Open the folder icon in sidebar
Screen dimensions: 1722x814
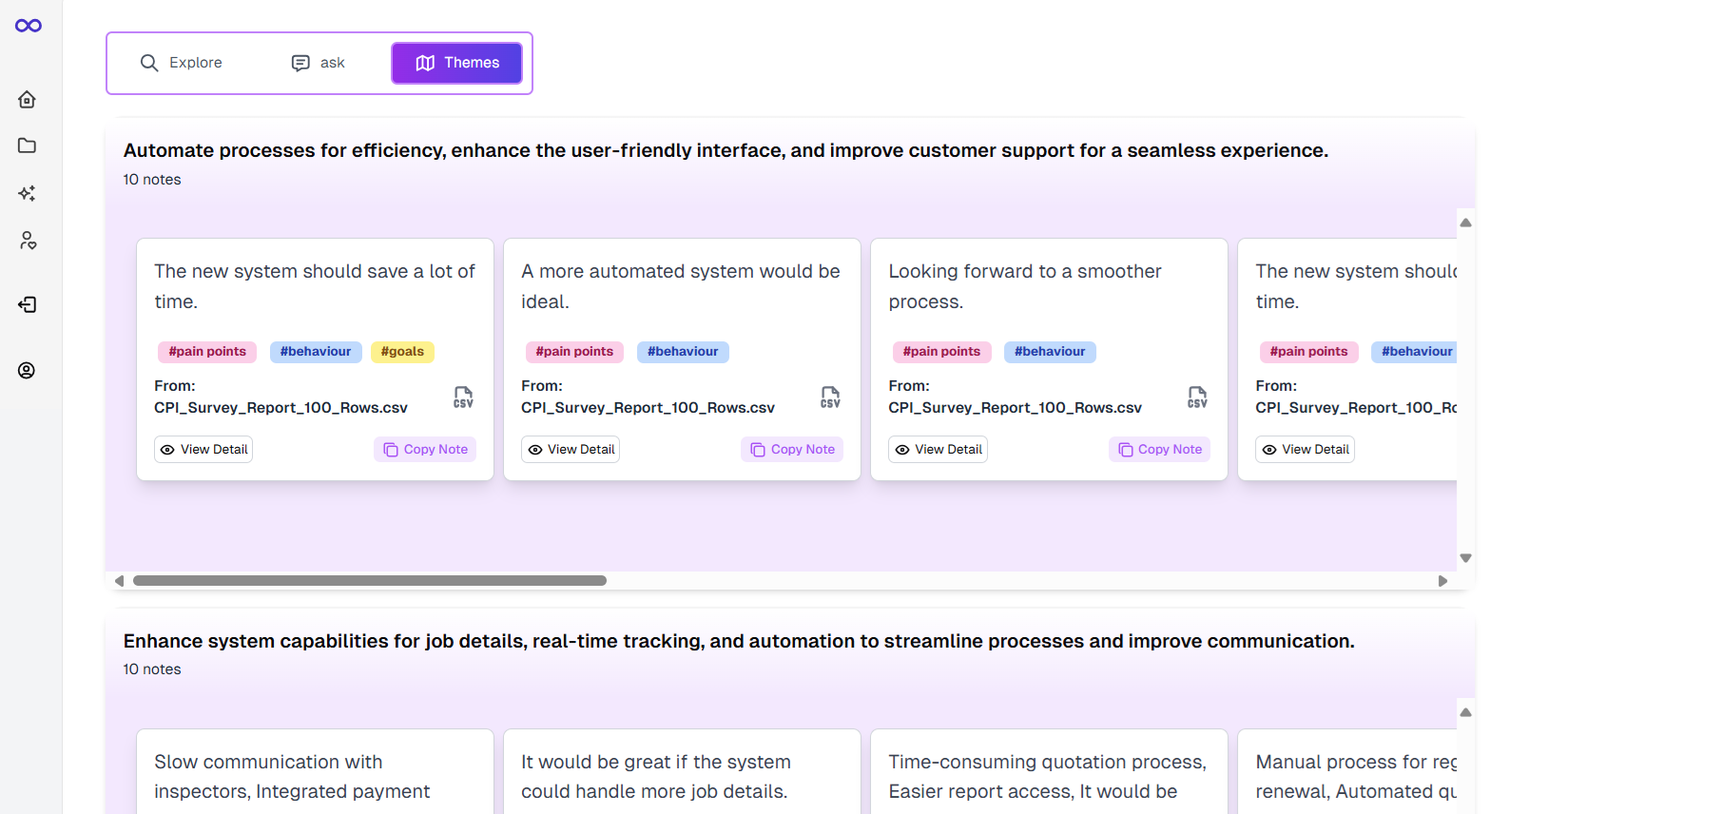point(27,145)
